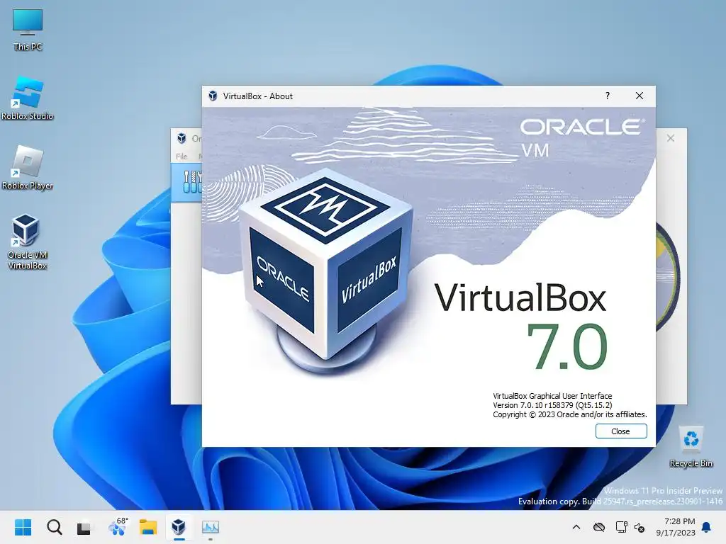Open the This PC desktop icon

point(28,30)
